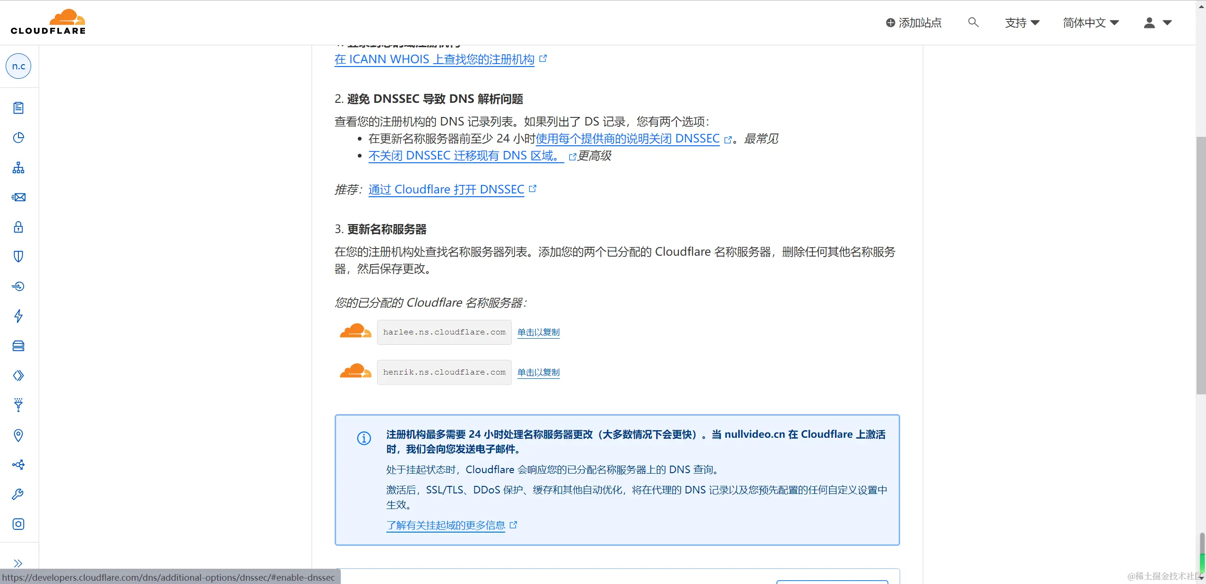Collapse the sidebar with double chevron
This screenshot has height=584, width=1206.
pyautogui.click(x=18, y=563)
